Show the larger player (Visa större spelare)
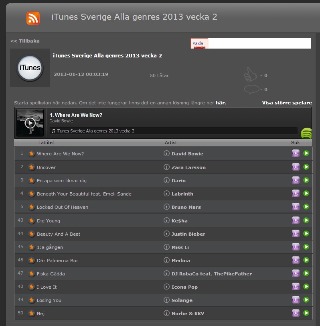 pyautogui.click(x=287, y=103)
